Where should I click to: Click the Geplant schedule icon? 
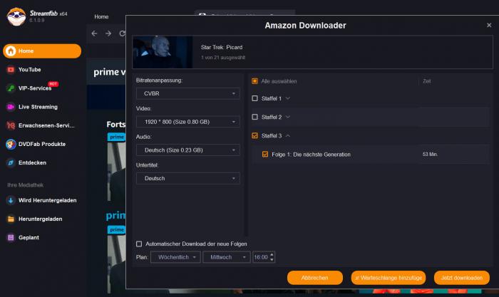tap(11, 238)
